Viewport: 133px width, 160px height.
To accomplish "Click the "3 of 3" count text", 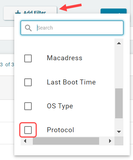I will pyautogui.click(x=7, y=64).
